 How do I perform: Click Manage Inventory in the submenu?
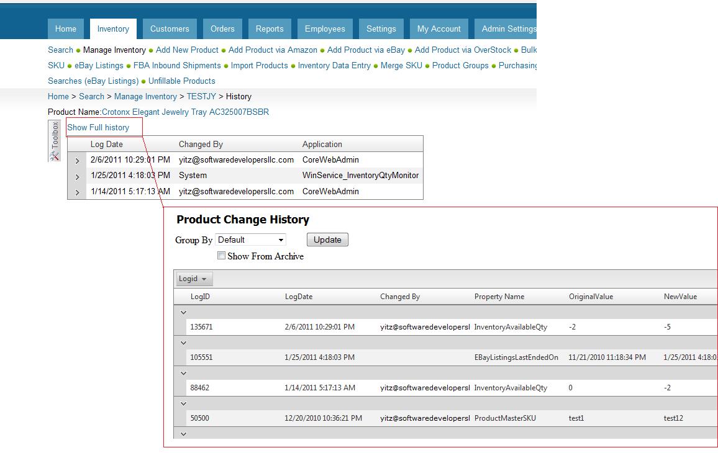coord(114,50)
